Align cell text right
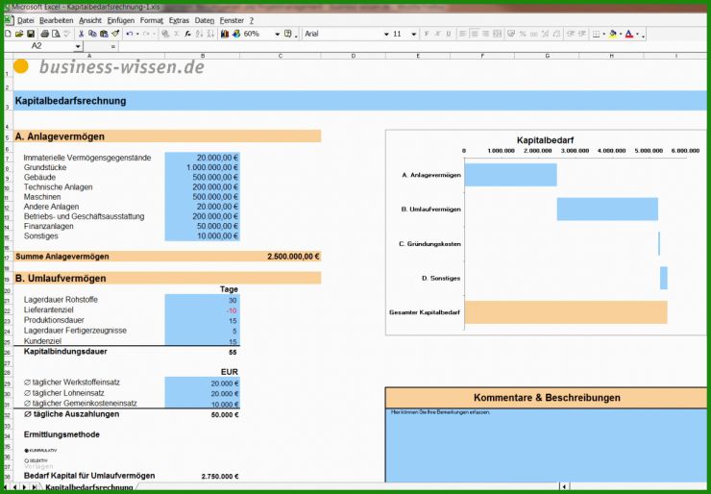The image size is (711, 494). 486,34
